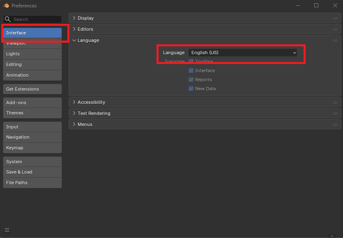Screen dimensions: 343x238
Task: Uncheck the Reports translation checkbox
Action: pyautogui.click(x=191, y=80)
